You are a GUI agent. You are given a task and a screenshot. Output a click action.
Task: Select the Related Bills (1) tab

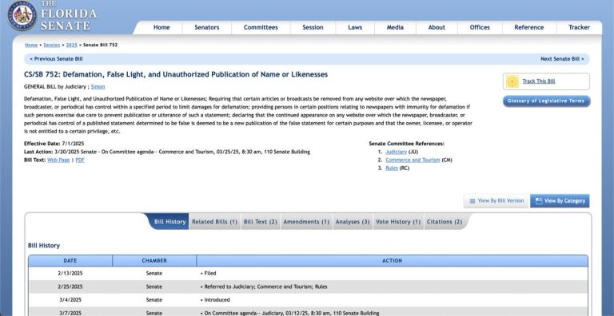tap(214, 222)
